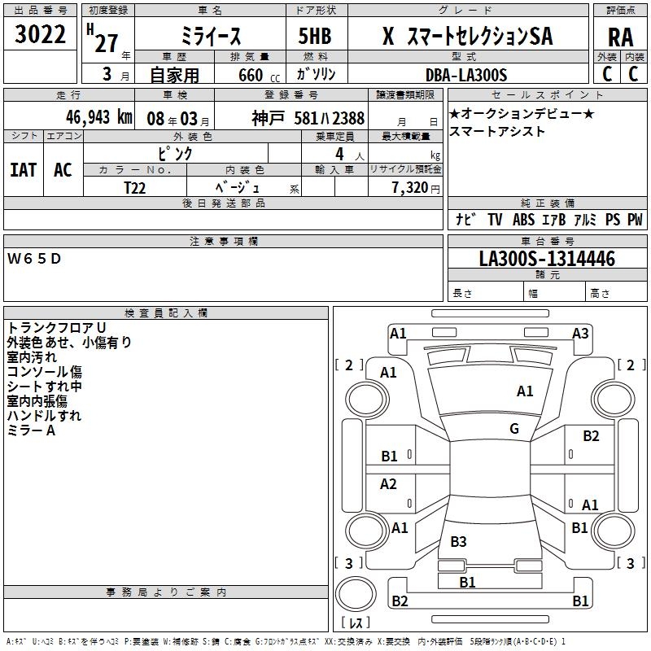The image size is (651, 651).
Task: Click the 長さ dimension field
Action: coord(486,293)
